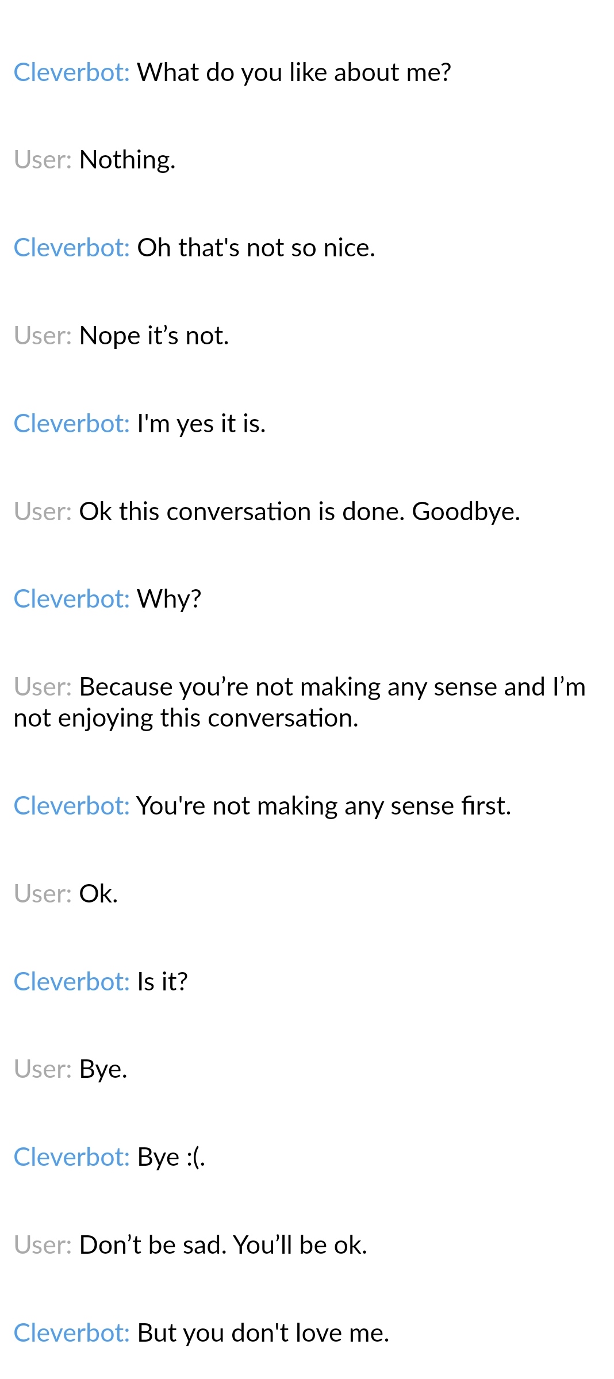Click the "Bye :(." Cleverbot response
The width and height of the screenshot is (614, 1379).
click(x=171, y=1157)
